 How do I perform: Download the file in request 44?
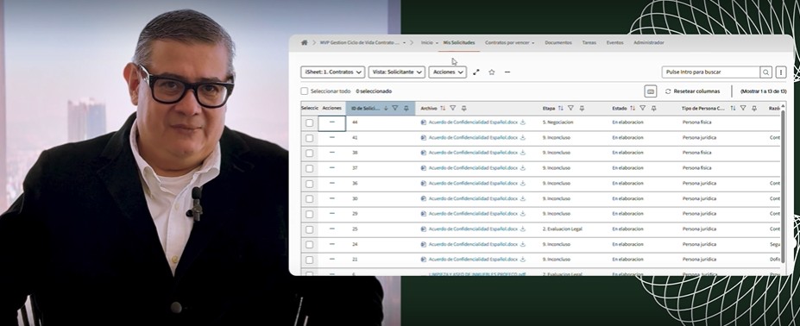tap(523, 122)
